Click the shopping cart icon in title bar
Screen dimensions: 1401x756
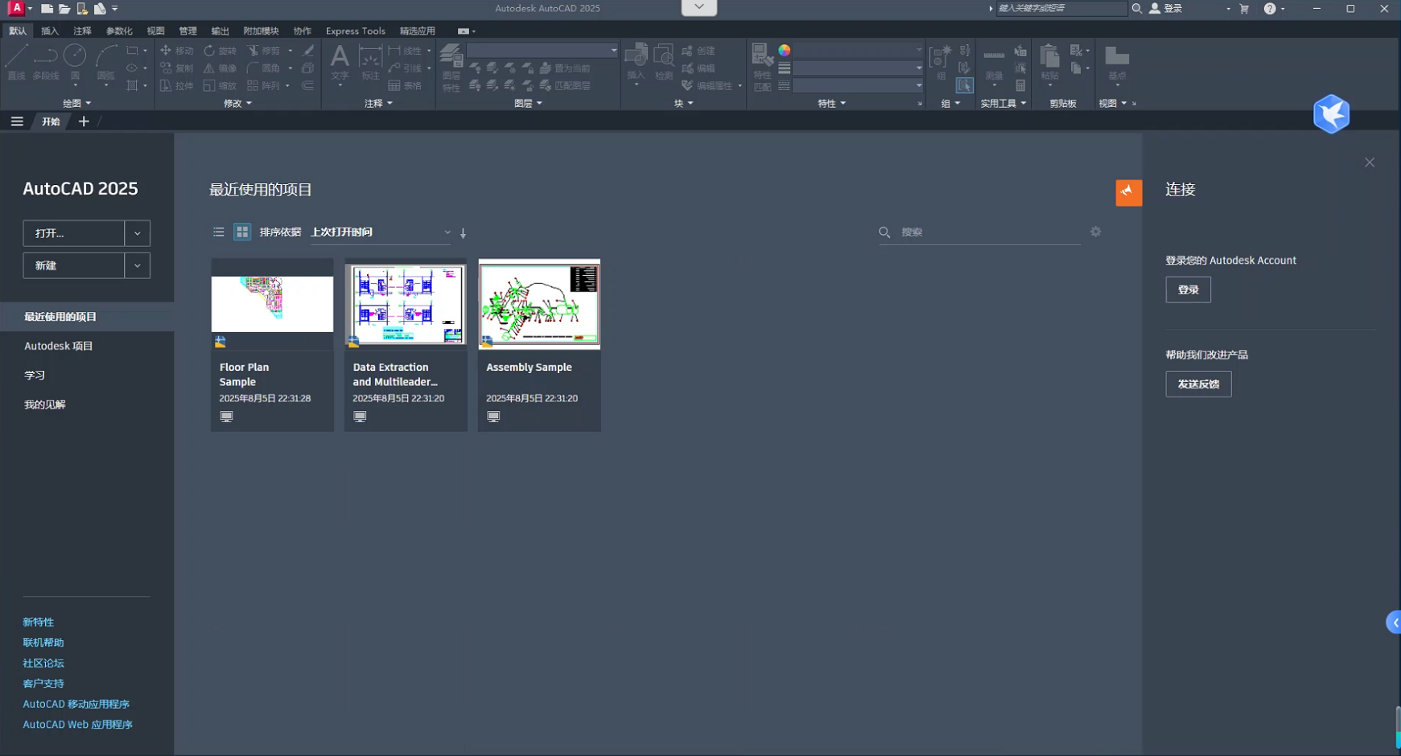coord(1244,9)
